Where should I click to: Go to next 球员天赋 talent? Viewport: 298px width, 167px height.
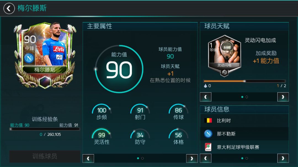[x=283, y=97]
